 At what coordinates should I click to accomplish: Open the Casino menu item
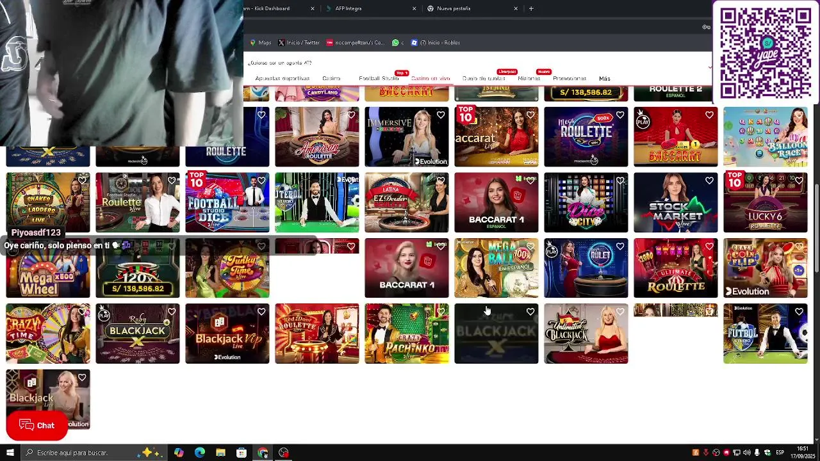tap(331, 78)
